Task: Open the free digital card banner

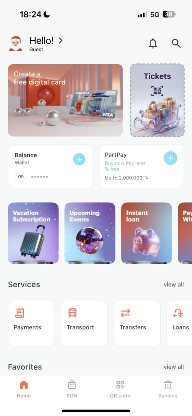Action: pyautogui.click(x=65, y=100)
